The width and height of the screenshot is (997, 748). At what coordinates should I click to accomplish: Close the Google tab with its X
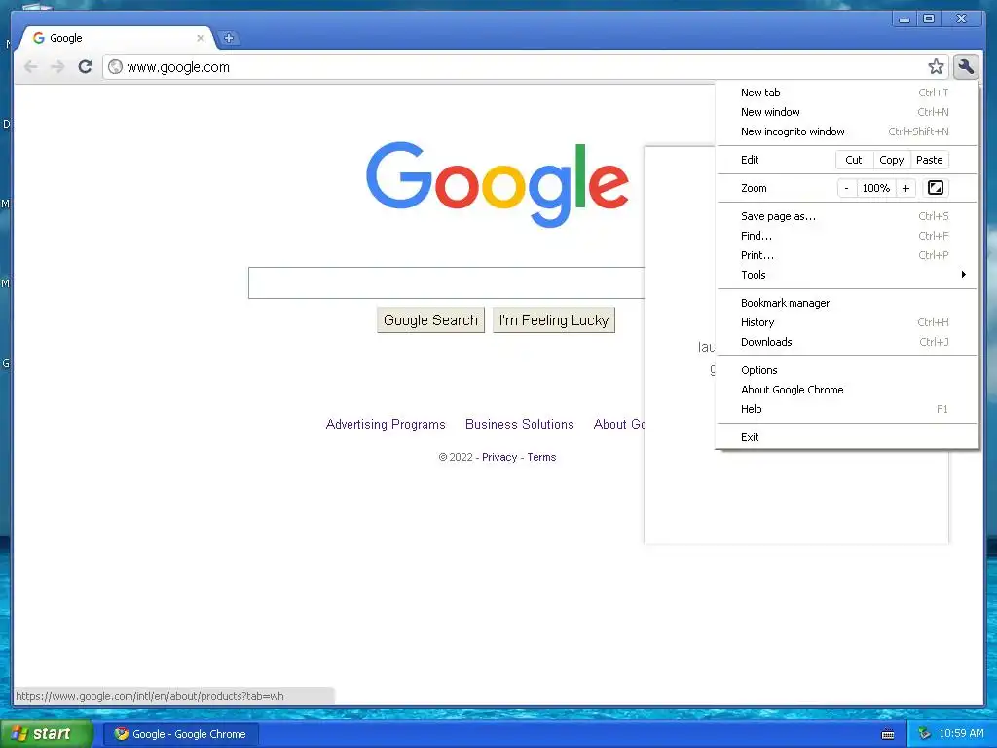click(201, 38)
